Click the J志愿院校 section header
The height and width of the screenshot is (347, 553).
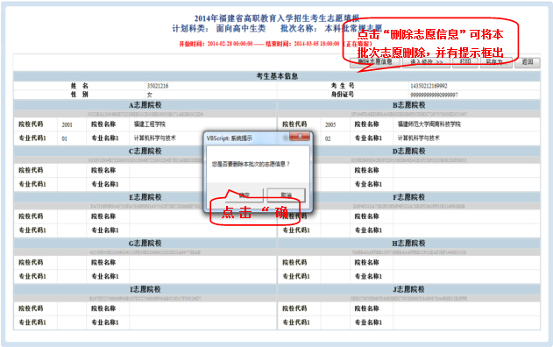coord(409,289)
